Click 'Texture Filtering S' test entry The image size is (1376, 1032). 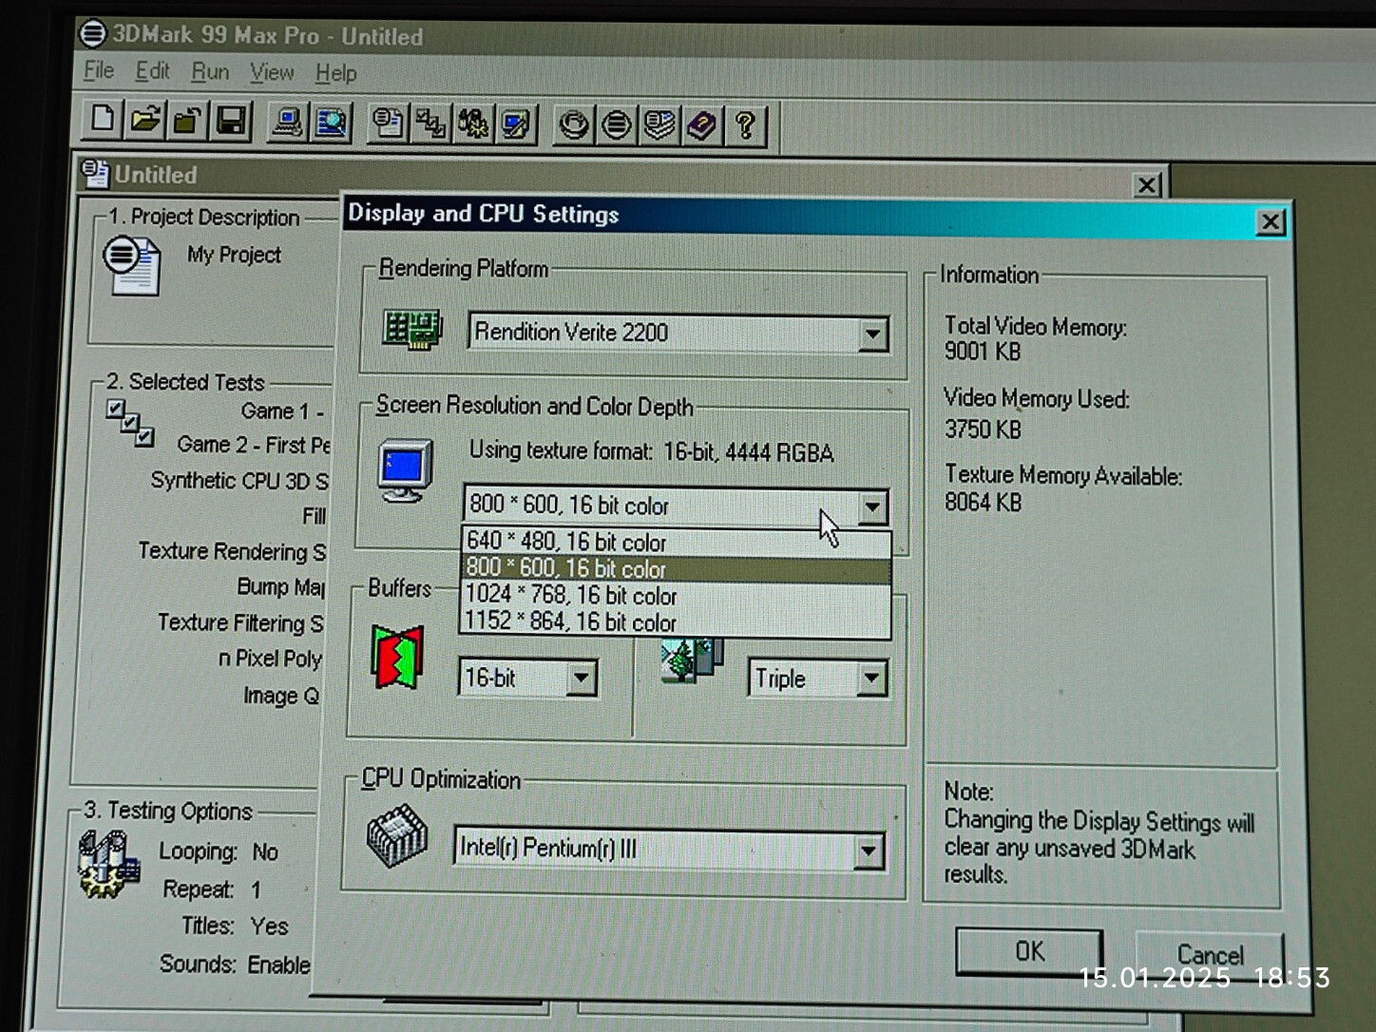[x=240, y=622]
